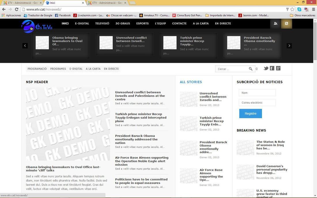Image resolution: width=317 pixels, height=198 pixels.
Task: Open All Stories item President Barack Obama emotionally addre...
Action: [213, 147]
